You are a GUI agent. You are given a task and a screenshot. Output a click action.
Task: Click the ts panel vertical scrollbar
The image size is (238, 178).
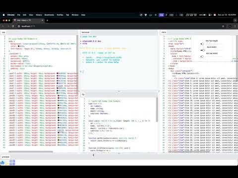157,110
